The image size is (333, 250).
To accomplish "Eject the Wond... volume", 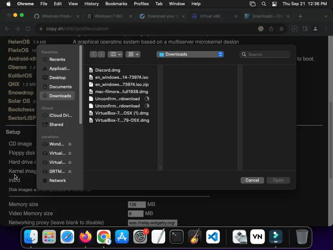I will click(70, 144).
